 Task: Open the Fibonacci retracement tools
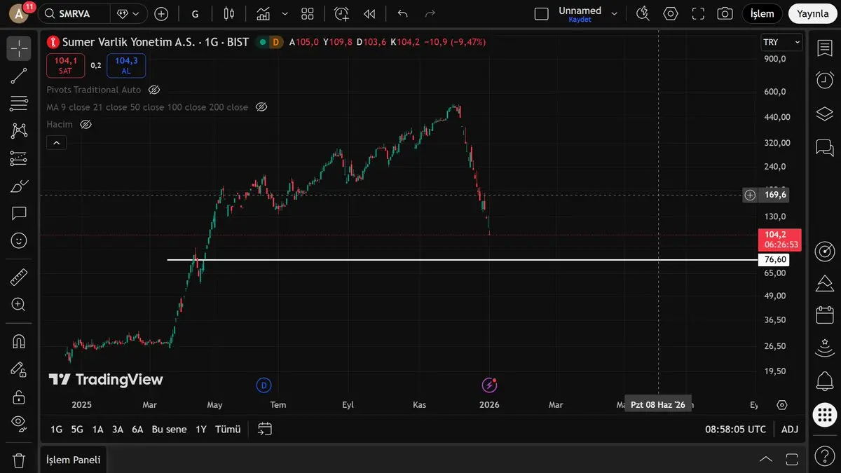click(19, 104)
